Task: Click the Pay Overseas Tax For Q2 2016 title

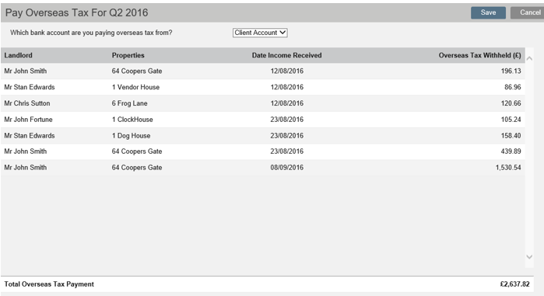Action: pos(76,12)
